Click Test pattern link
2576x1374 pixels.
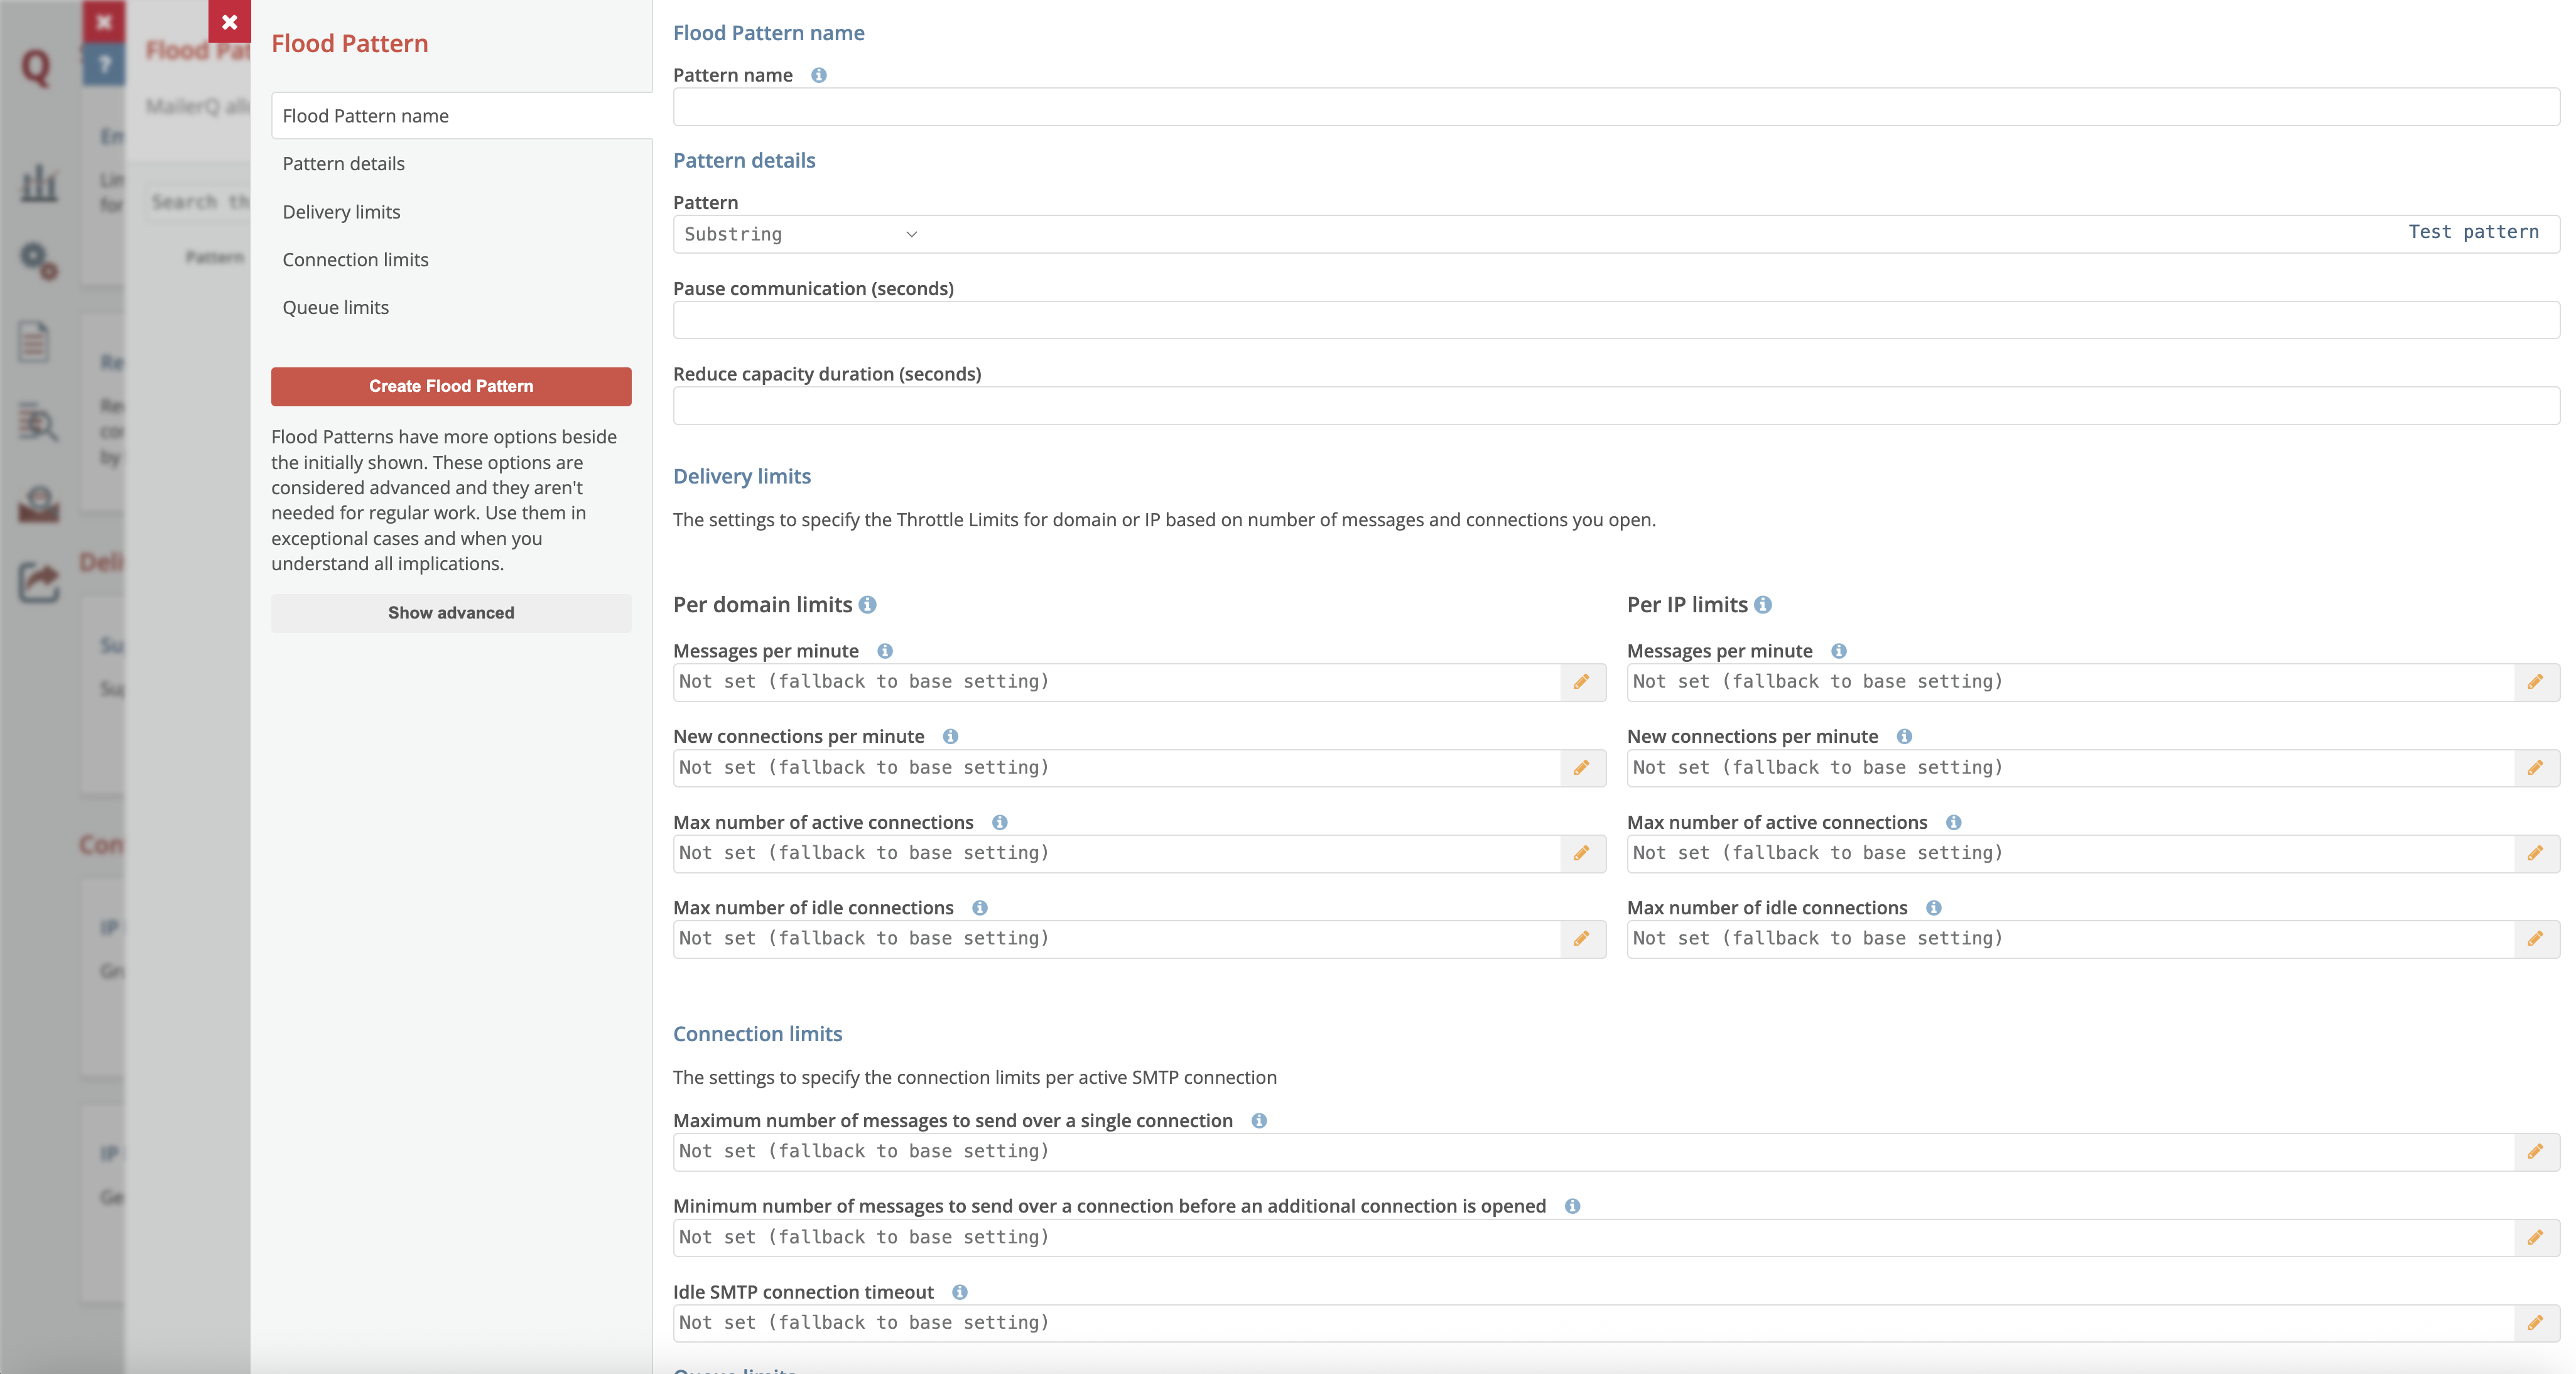tap(2473, 232)
